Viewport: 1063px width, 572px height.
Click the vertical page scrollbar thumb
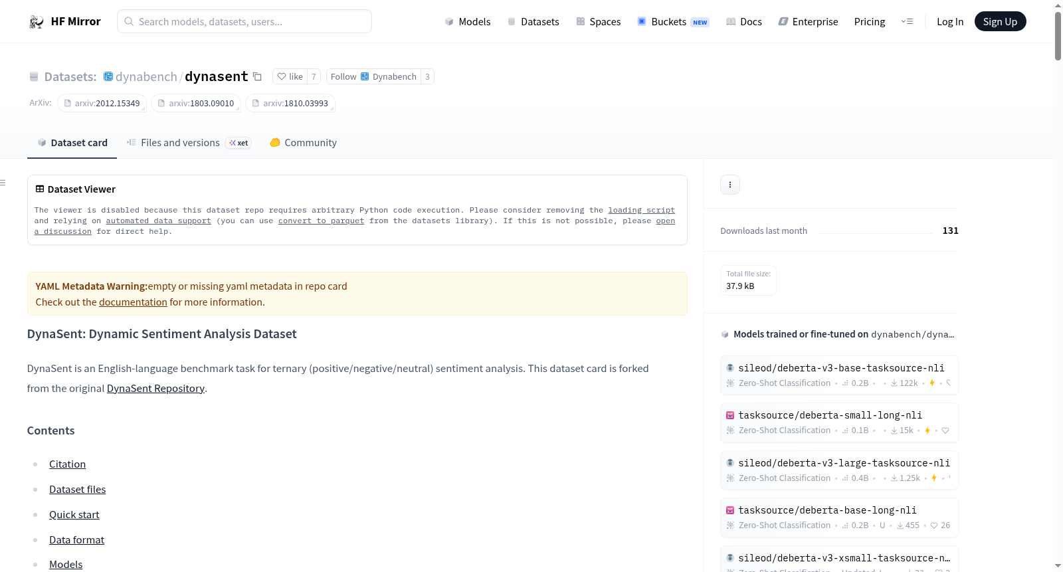point(1058,36)
